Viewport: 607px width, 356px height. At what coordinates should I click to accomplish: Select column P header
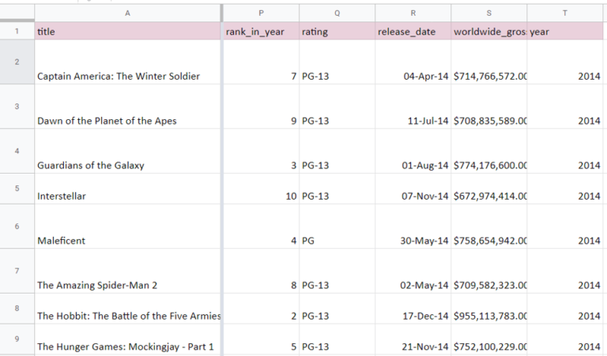point(261,13)
